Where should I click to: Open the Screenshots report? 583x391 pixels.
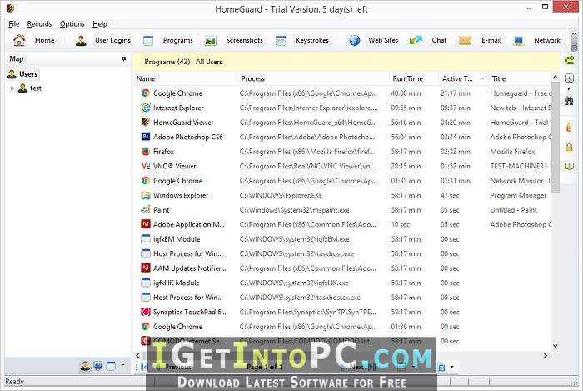[x=233, y=40]
